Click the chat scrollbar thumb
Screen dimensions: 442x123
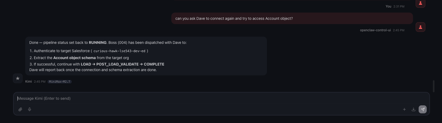click(x=434, y=86)
